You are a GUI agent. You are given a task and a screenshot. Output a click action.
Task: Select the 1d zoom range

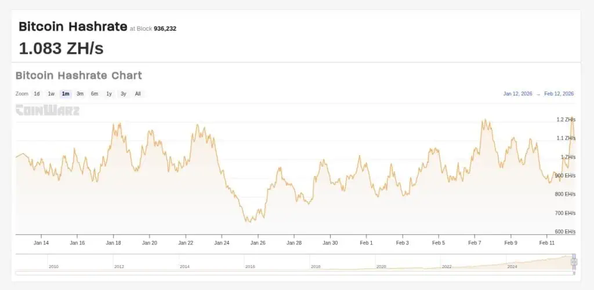coord(37,94)
